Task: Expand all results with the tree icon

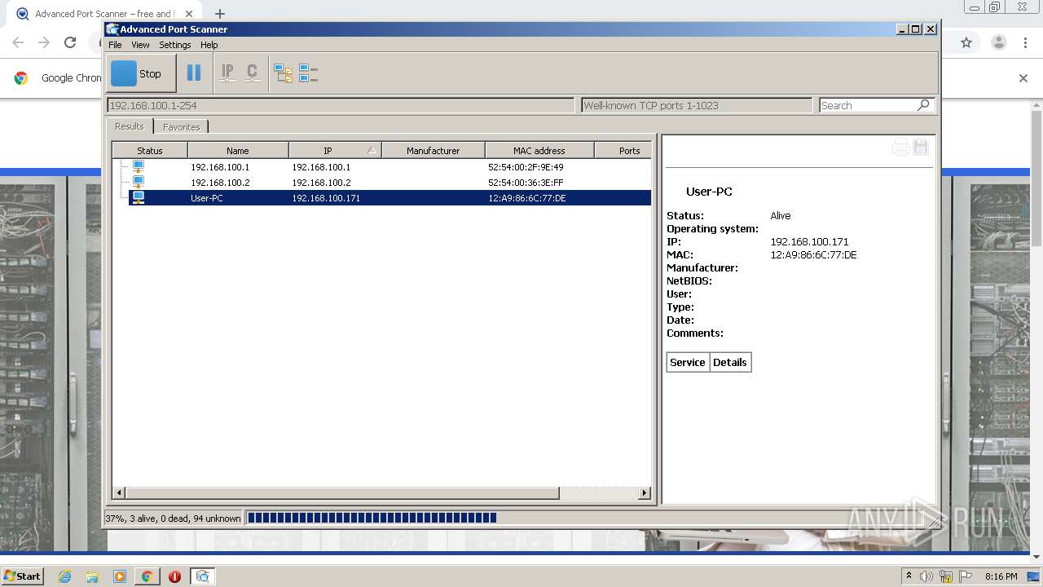Action: (x=283, y=73)
